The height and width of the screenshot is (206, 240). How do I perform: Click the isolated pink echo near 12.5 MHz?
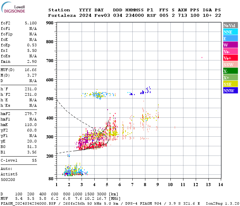202,57
